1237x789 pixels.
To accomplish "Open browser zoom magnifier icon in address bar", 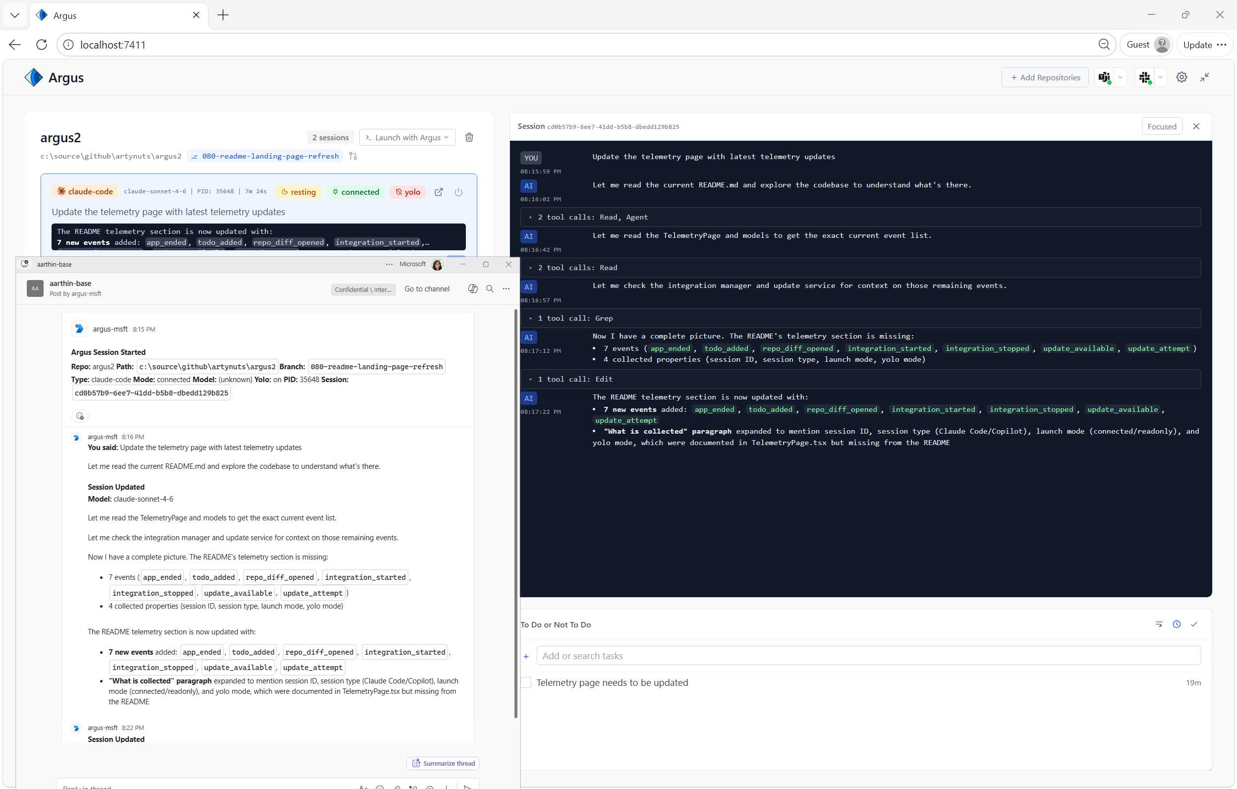I will 1104,45.
